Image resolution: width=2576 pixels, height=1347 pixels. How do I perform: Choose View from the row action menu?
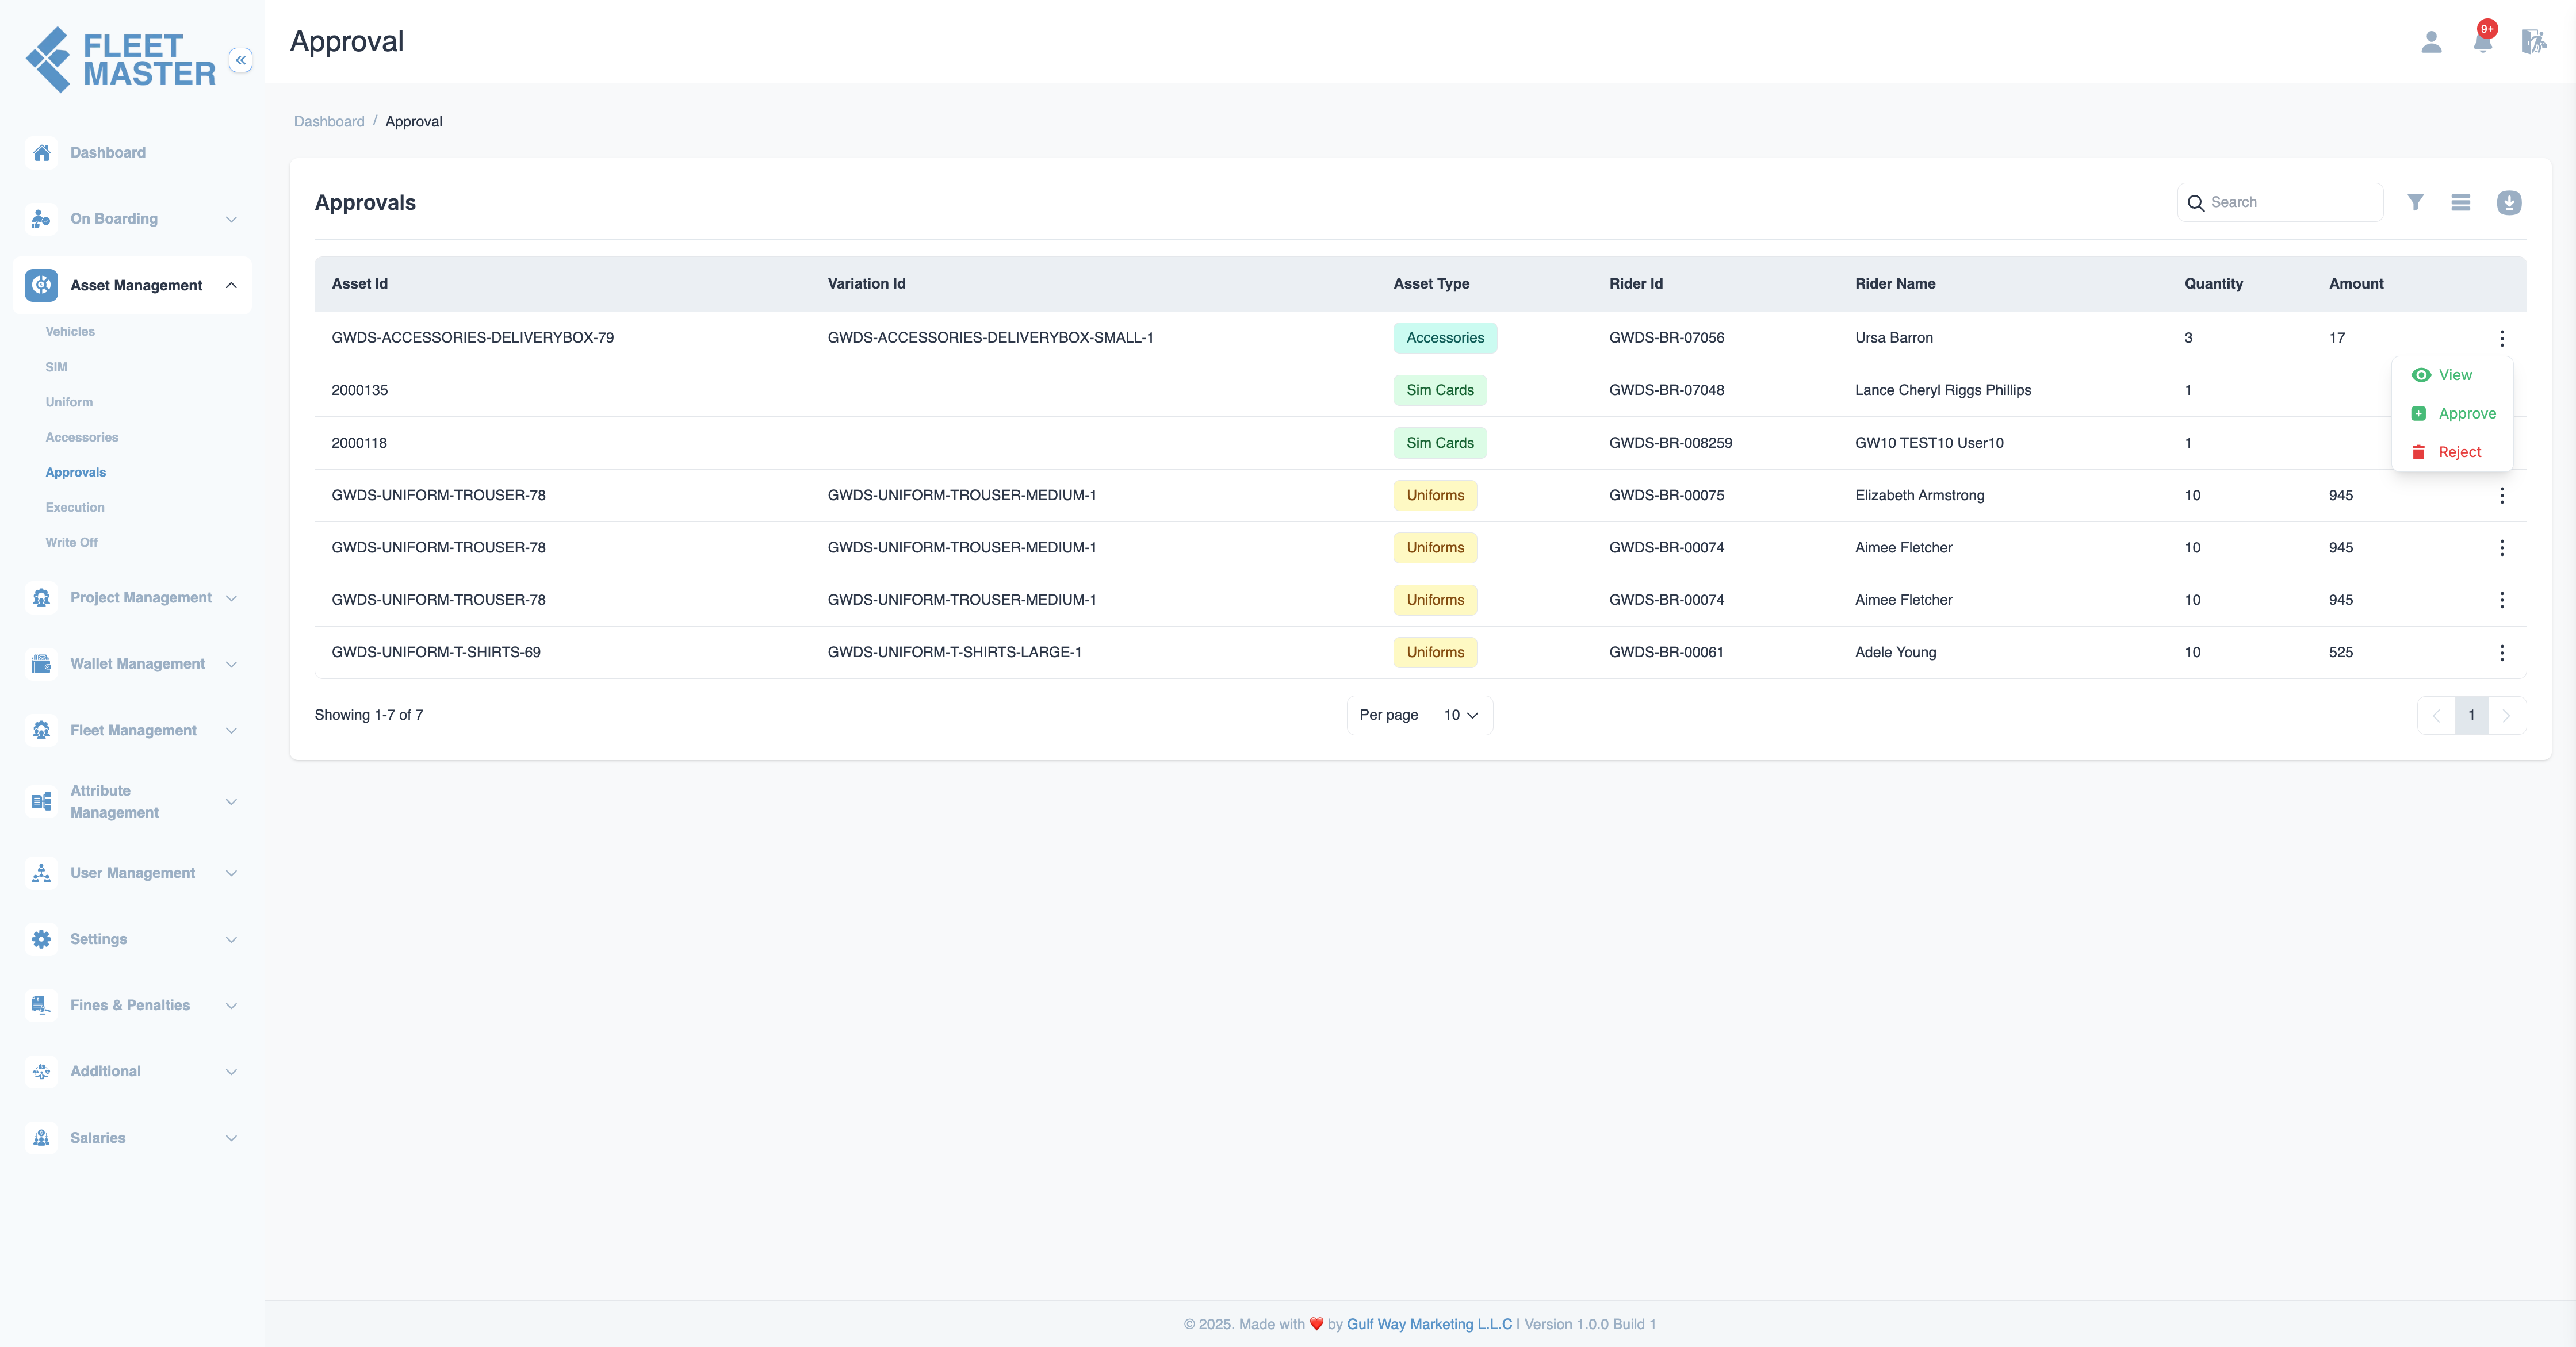coord(2453,375)
